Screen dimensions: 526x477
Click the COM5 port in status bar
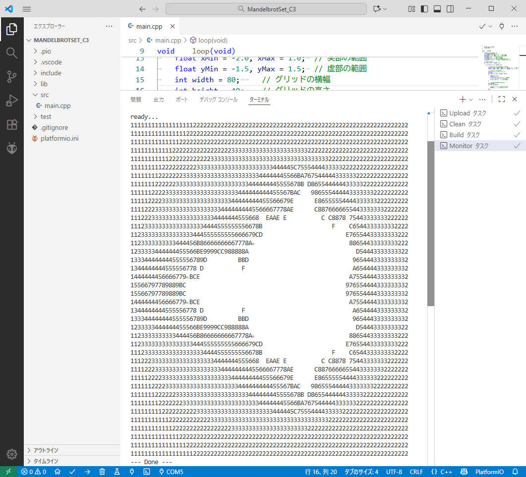(170, 472)
